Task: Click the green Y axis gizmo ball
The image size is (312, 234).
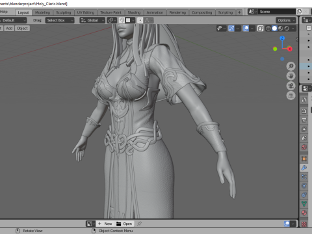Action: pyautogui.click(x=275, y=49)
